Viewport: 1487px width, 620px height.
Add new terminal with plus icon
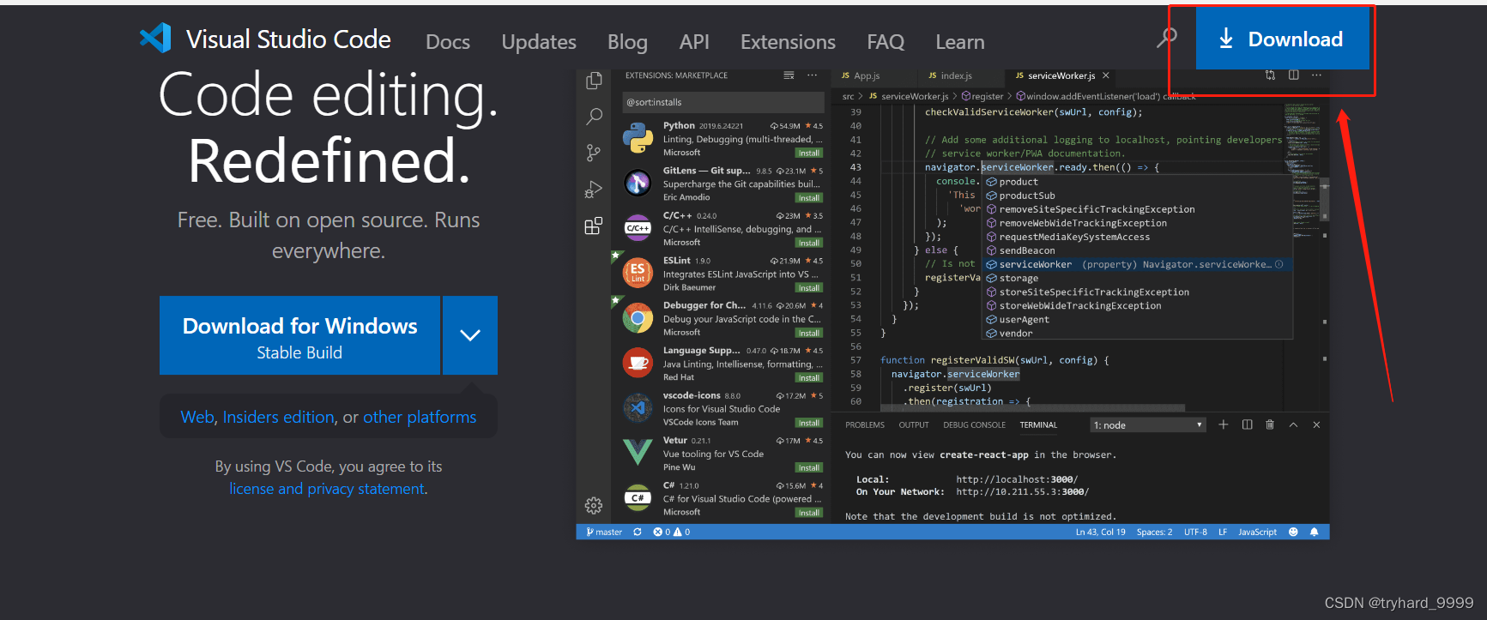[x=1224, y=424]
